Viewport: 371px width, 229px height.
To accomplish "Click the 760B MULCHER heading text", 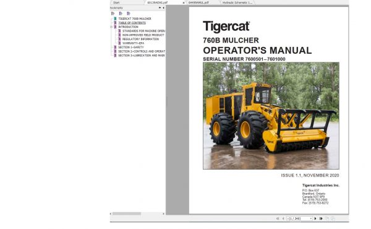I will [x=231, y=40].
